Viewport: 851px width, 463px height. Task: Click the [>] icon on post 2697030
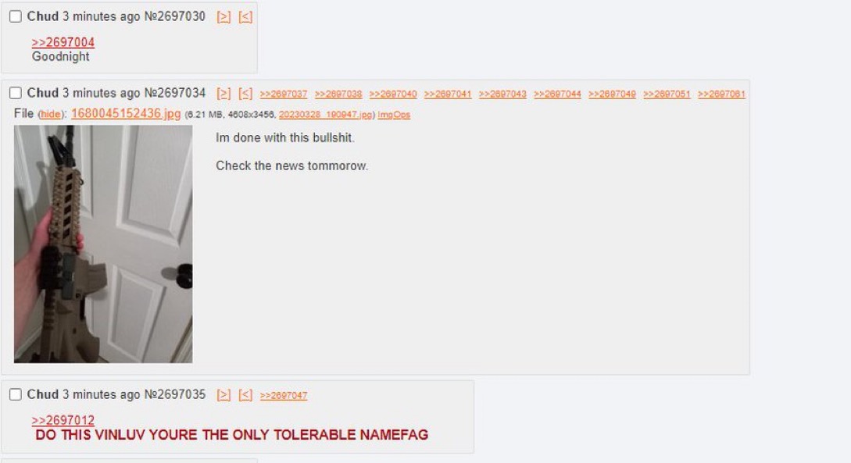[x=223, y=17]
